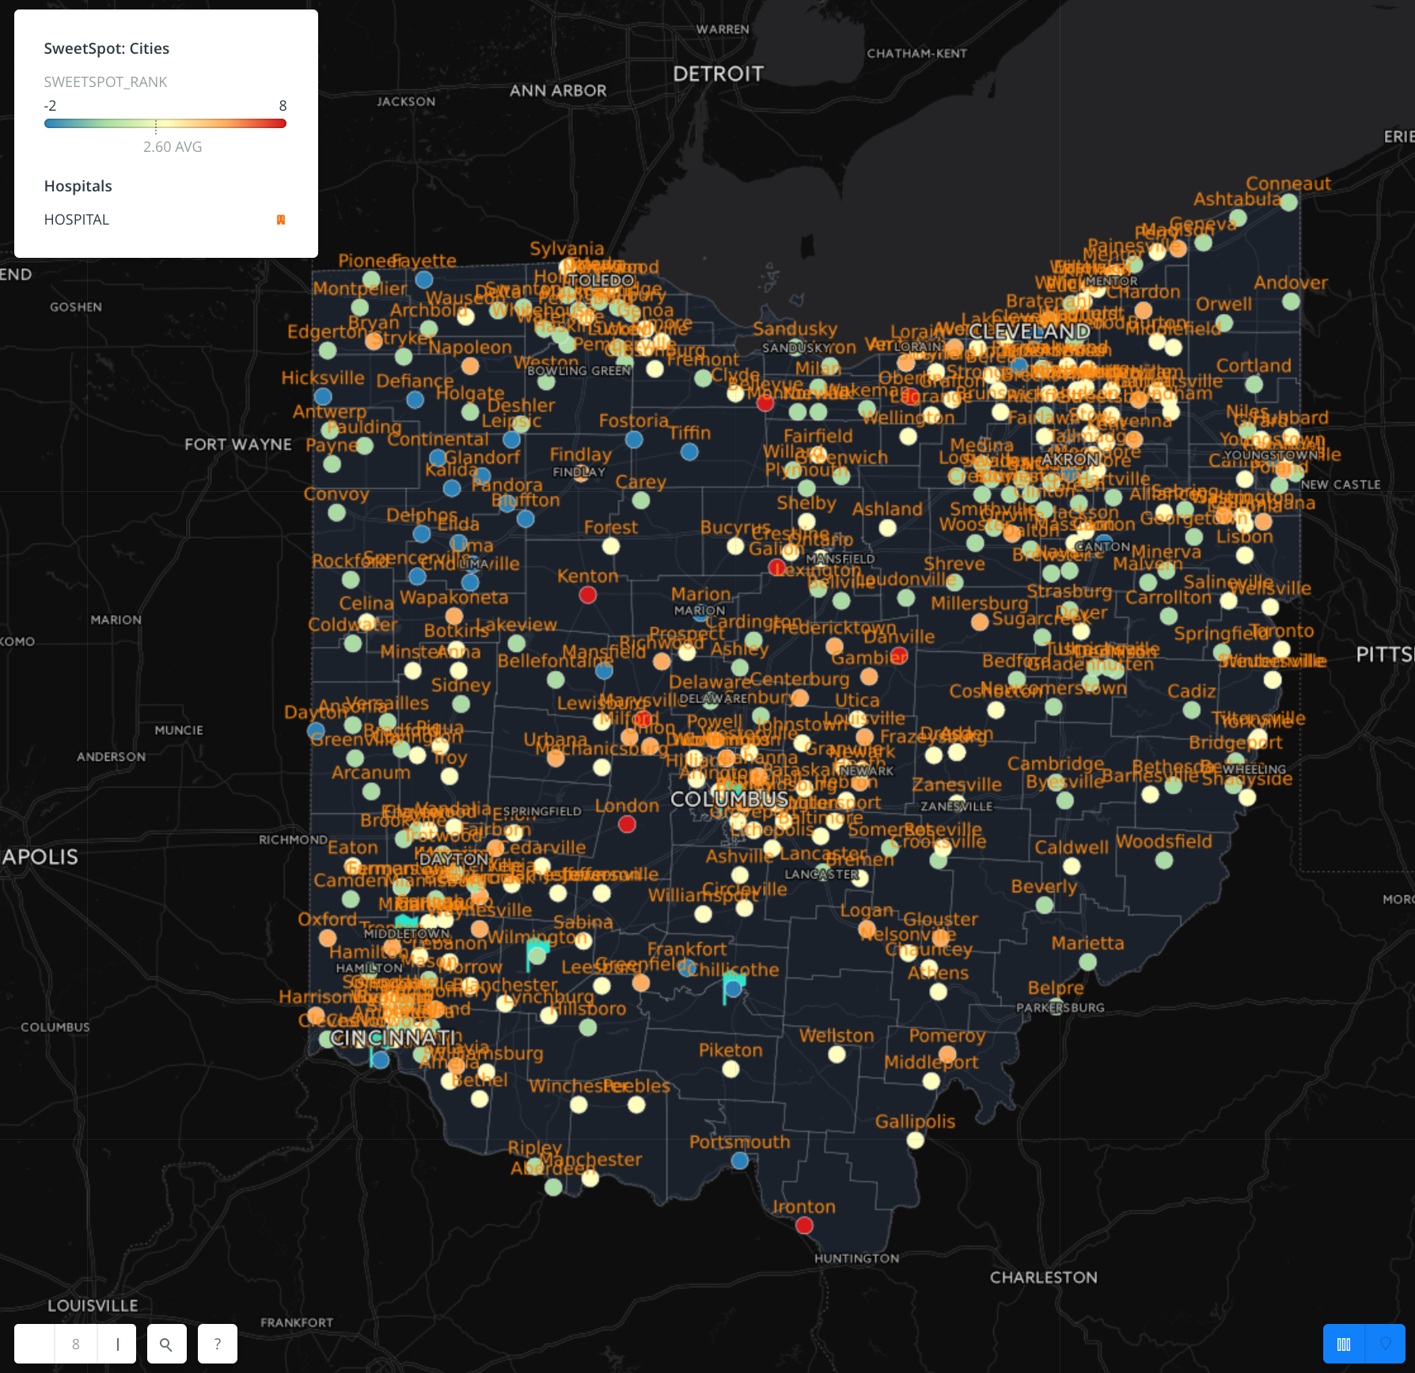The height and width of the screenshot is (1373, 1415).
Task: Click the 2.60 AVG legend value
Action: point(173,147)
